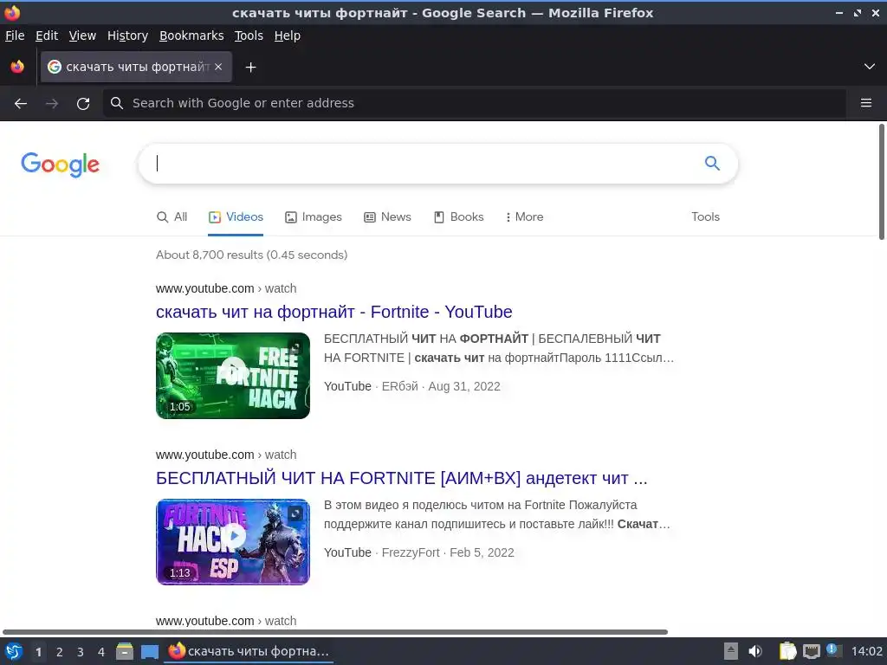This screenshot has height=665, width=887.
Task: Open the Help menu
Action: pyautogui.click(x=288, y=36)
